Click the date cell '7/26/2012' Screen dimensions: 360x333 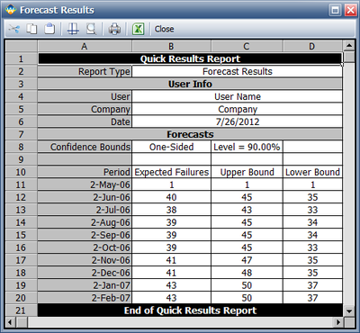pyautogui.click(x=237, y=121)
